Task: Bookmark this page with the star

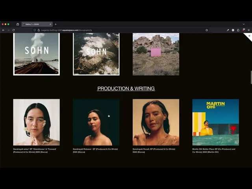Action: pyautogui.click(x=207, y=30)
